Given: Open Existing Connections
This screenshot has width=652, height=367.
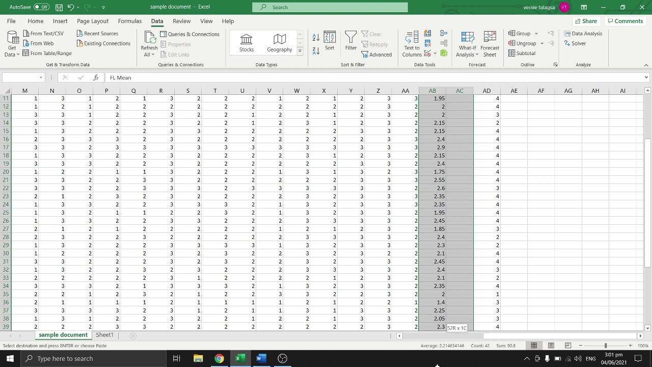Looking at the screenshot, I should [x=103, y=43].
